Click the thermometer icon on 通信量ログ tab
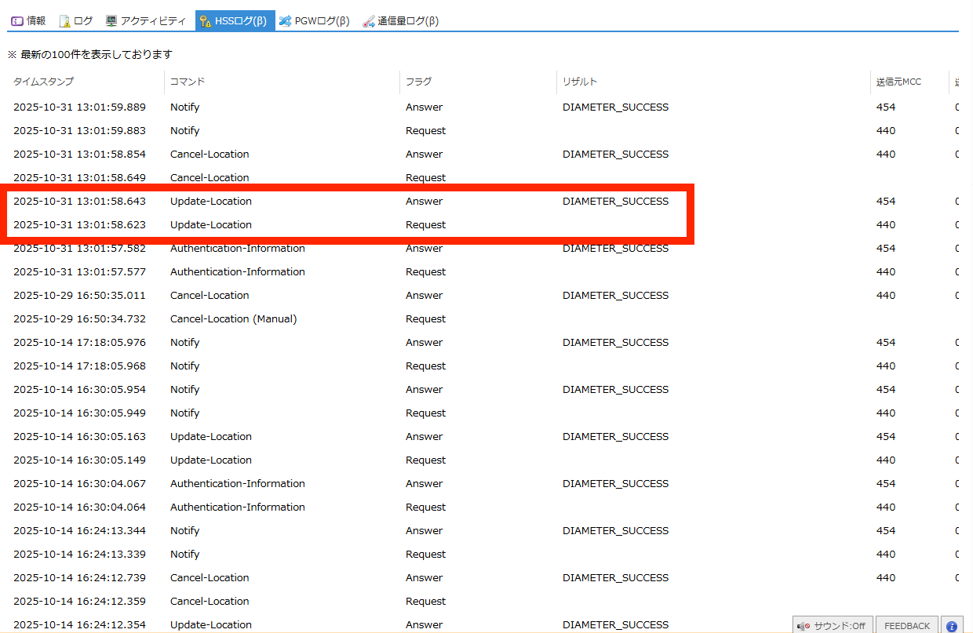973x633 pixels. [368, 21]
